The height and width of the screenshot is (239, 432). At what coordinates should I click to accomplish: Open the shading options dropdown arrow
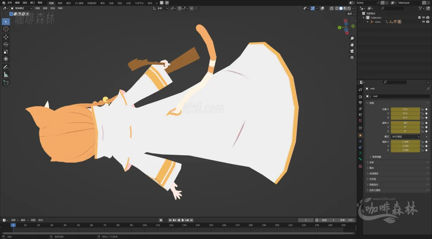pos(353,8)
